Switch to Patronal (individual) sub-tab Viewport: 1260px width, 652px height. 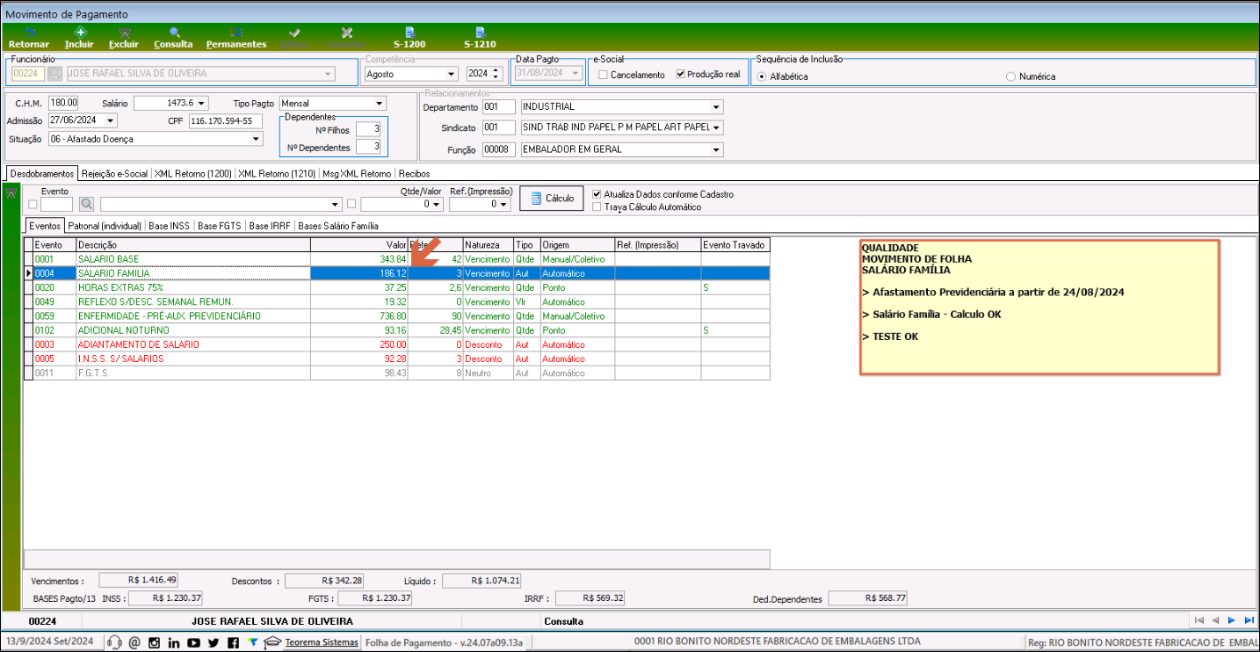coord(105,226)
